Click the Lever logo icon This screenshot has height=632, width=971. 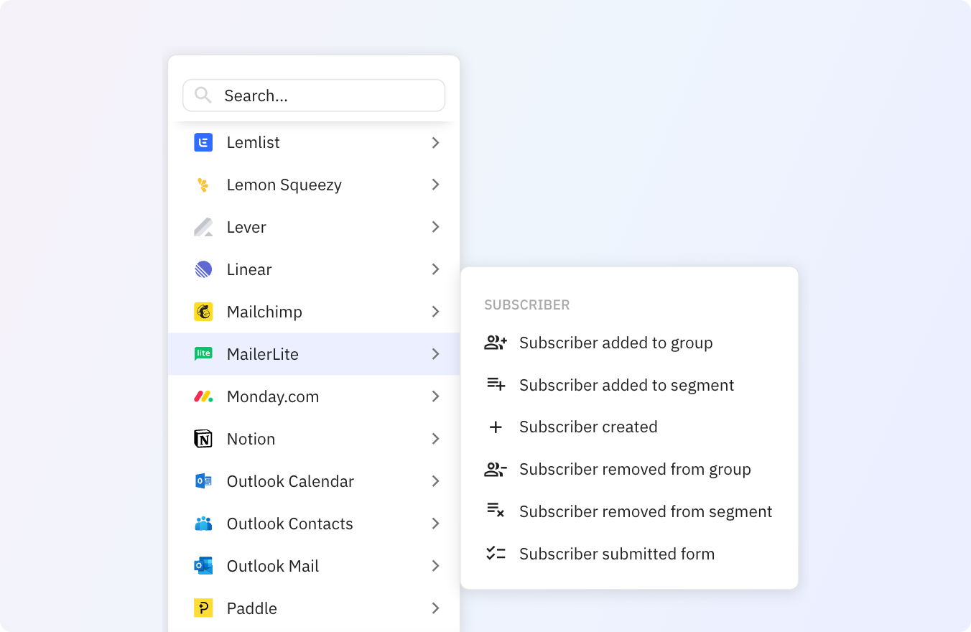pos(203,227)
